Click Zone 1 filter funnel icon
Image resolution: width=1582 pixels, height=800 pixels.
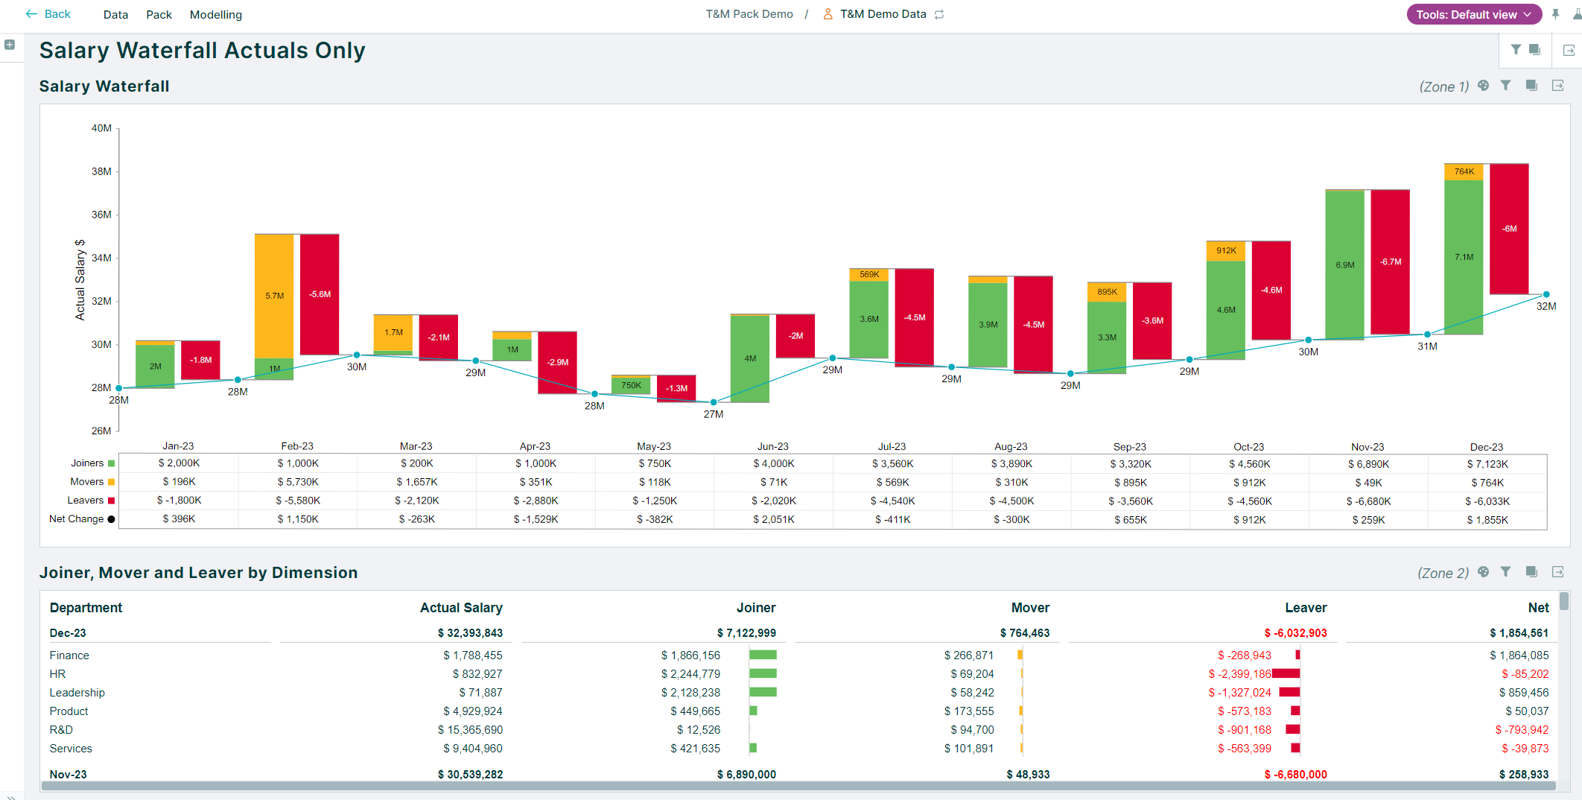coord(1505,86)
